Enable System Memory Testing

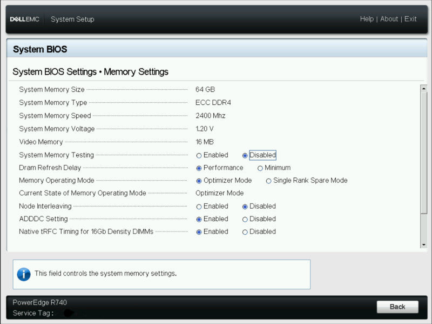(199, 155)
